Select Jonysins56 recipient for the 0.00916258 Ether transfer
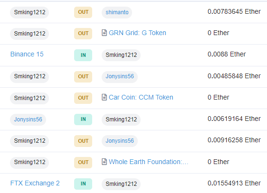The image size is (267, 193). click(x=120, y=141)
